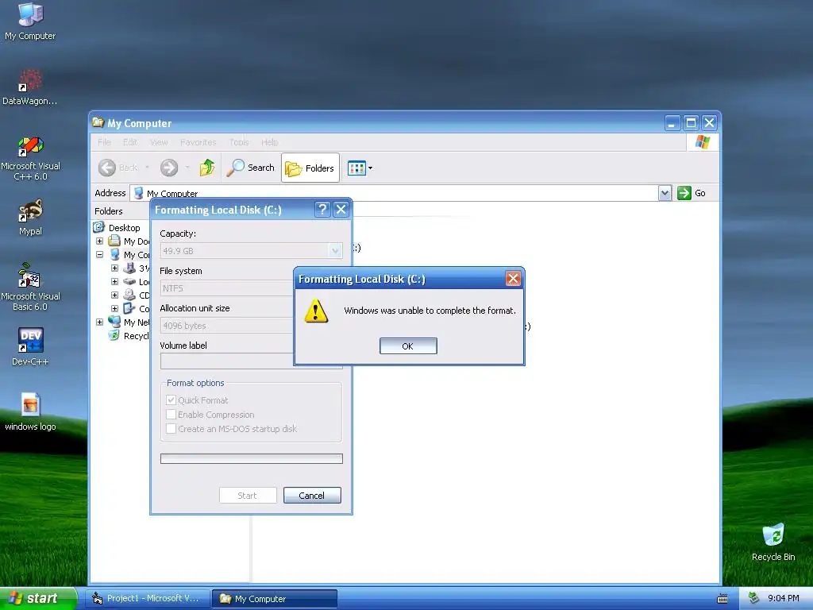Viewport: 813px width, 610px height.
Task: Click My Computer title bar folder icon
Action: 98,122
